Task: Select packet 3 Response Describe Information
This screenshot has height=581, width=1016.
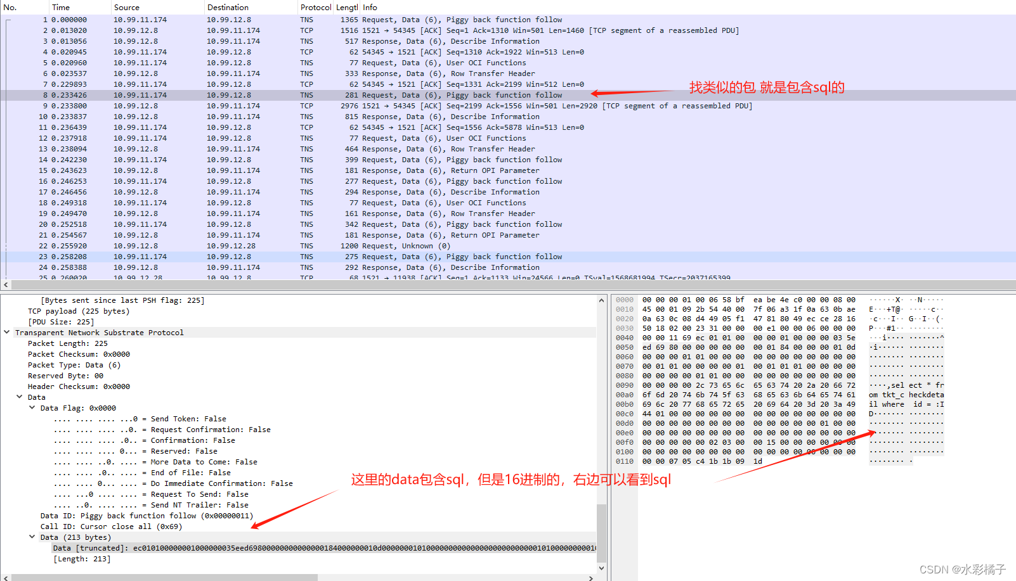Action: coord(508,41)
